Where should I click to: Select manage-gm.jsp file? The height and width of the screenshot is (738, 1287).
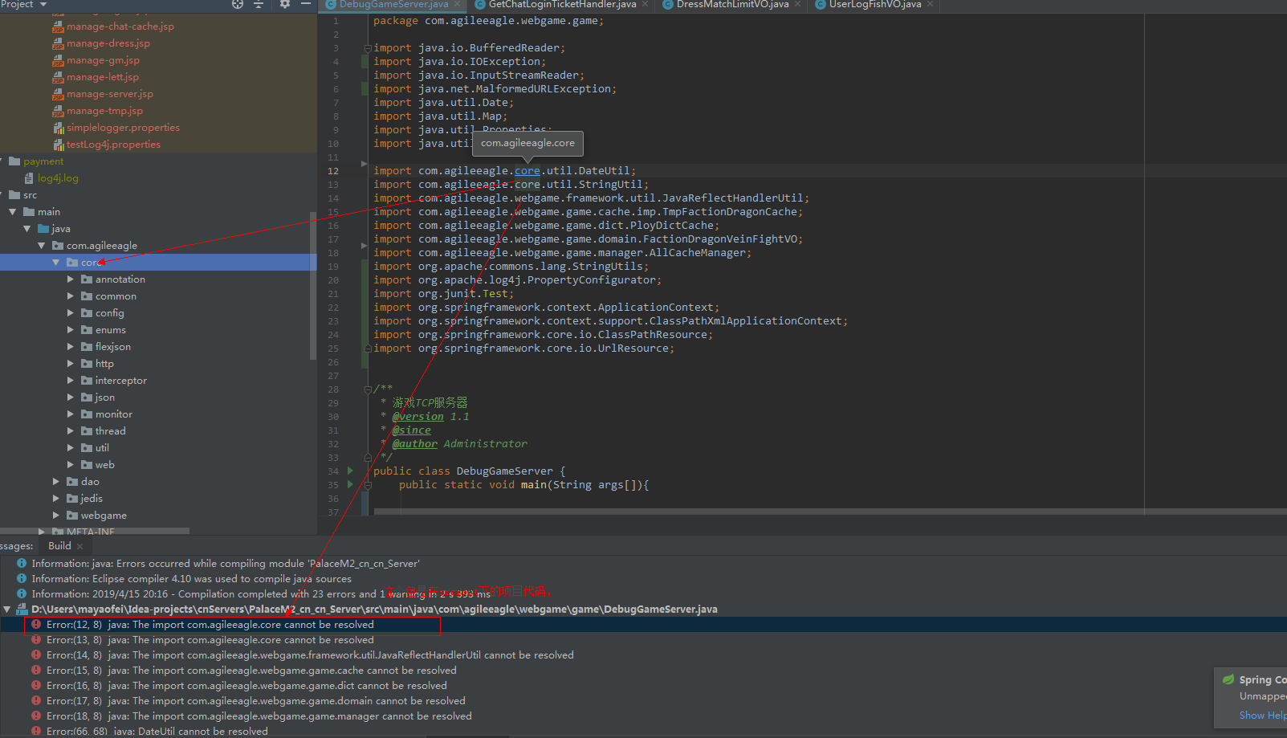103,60
